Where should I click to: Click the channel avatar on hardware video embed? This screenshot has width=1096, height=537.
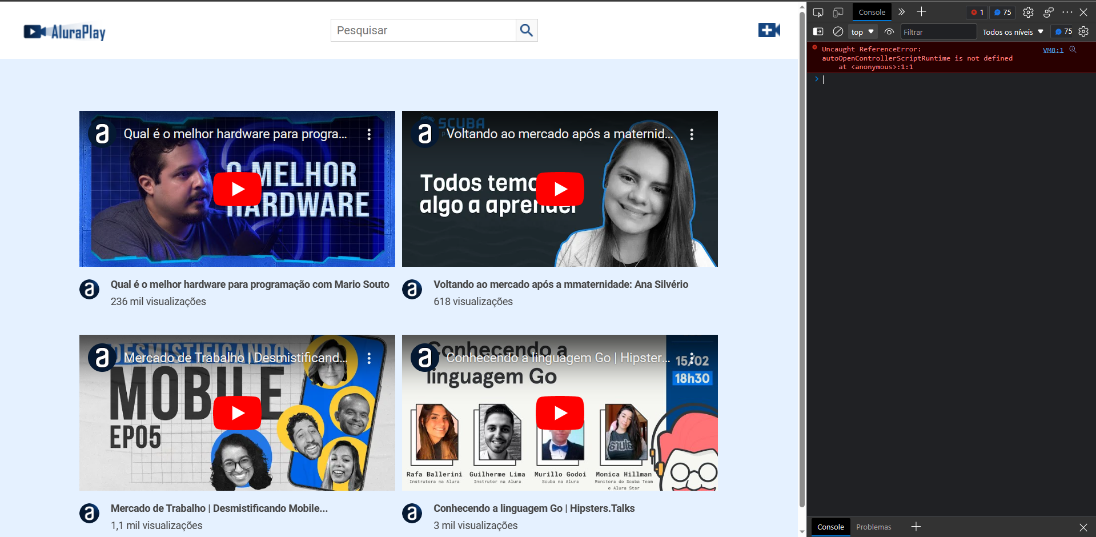(102, 134)
